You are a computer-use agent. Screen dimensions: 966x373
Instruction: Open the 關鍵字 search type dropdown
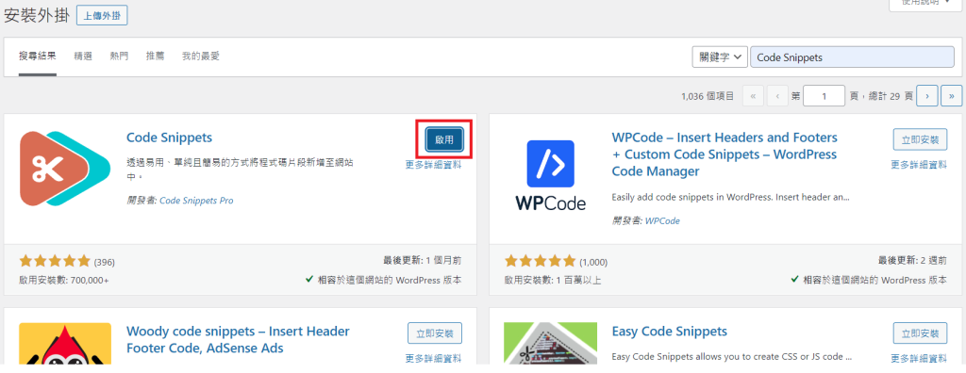point(720,57)
